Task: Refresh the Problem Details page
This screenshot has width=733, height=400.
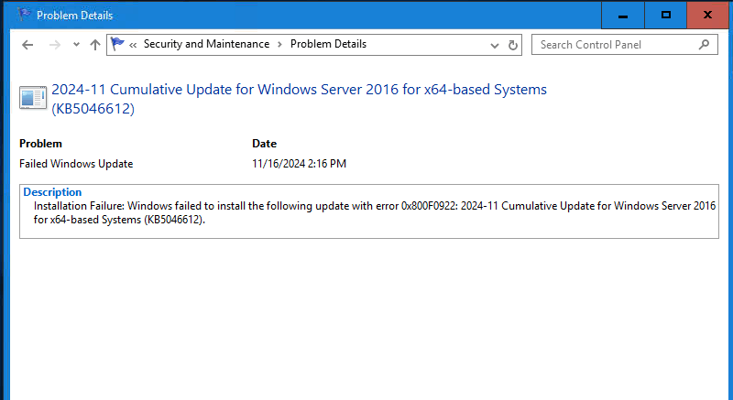Action: pyautogui.click(x=513, y=45)
